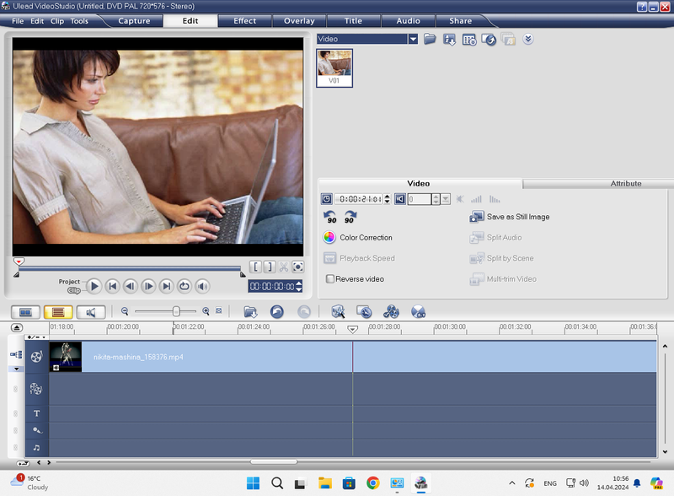Click the audio fade-out icon
Viewport: 674px width, 496px height.
click(495, 199)
